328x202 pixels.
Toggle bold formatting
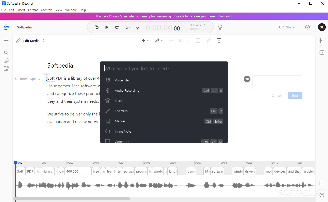point(180,40)
